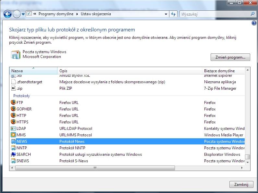Click 'Protokół NNTP' description

(72, 148)
